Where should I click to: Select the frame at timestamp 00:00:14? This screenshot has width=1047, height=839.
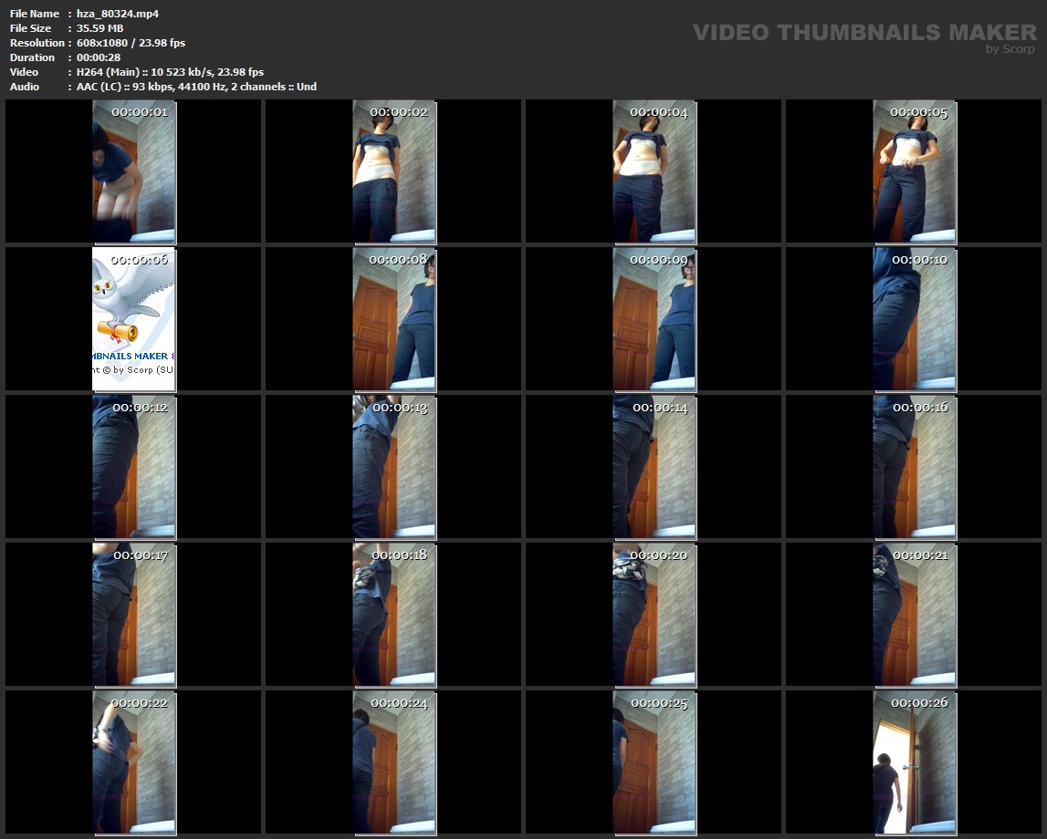[654, 467]
